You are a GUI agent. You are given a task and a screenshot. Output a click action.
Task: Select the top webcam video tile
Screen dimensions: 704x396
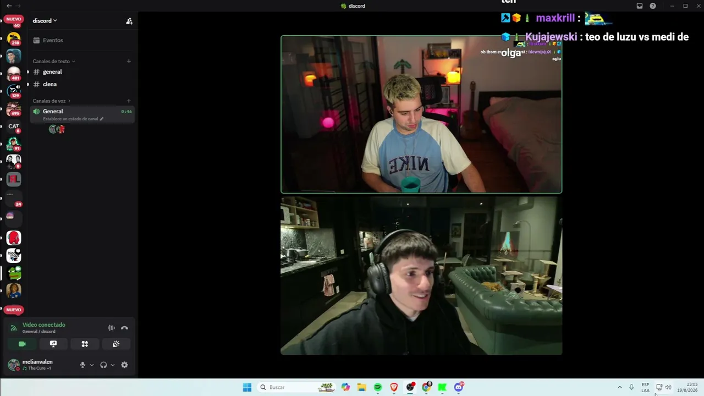click(421, 114)
